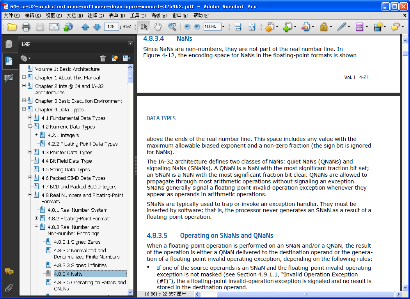This screenshot has width=410, height=299.
Task: Open bookmark 4.8.3.3 Signed Infinities
Action: click(80, 266)
